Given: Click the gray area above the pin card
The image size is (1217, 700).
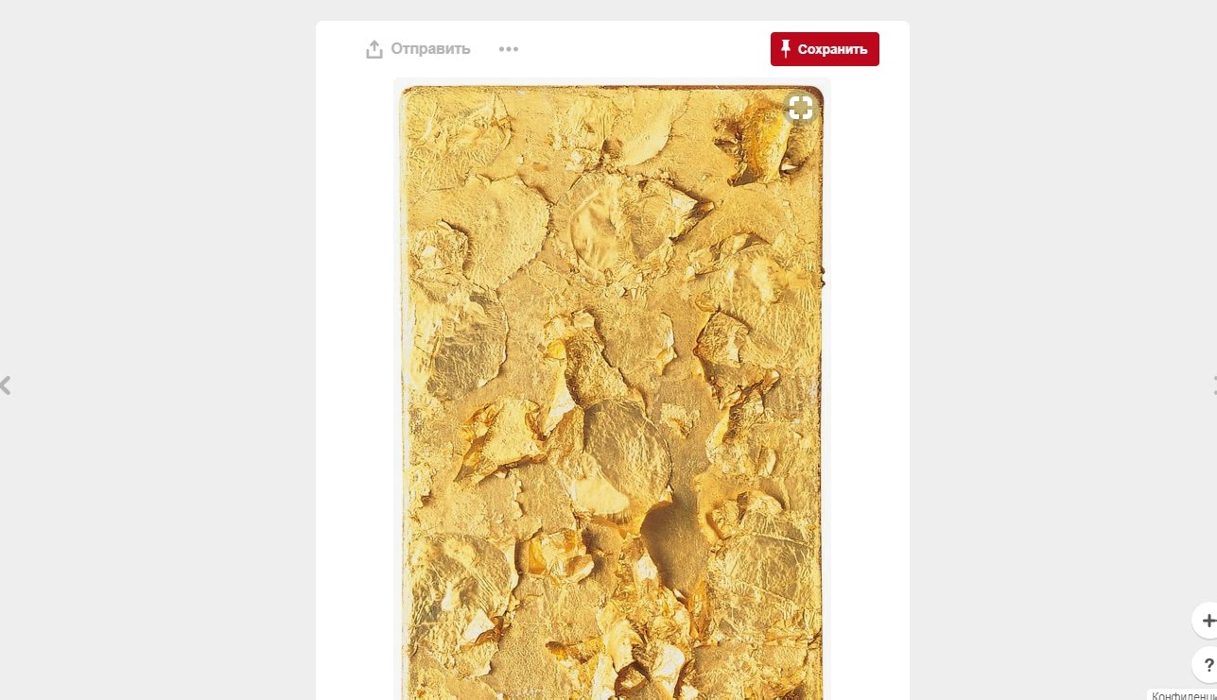Looking at the screenshot, I should click(612, 9).
